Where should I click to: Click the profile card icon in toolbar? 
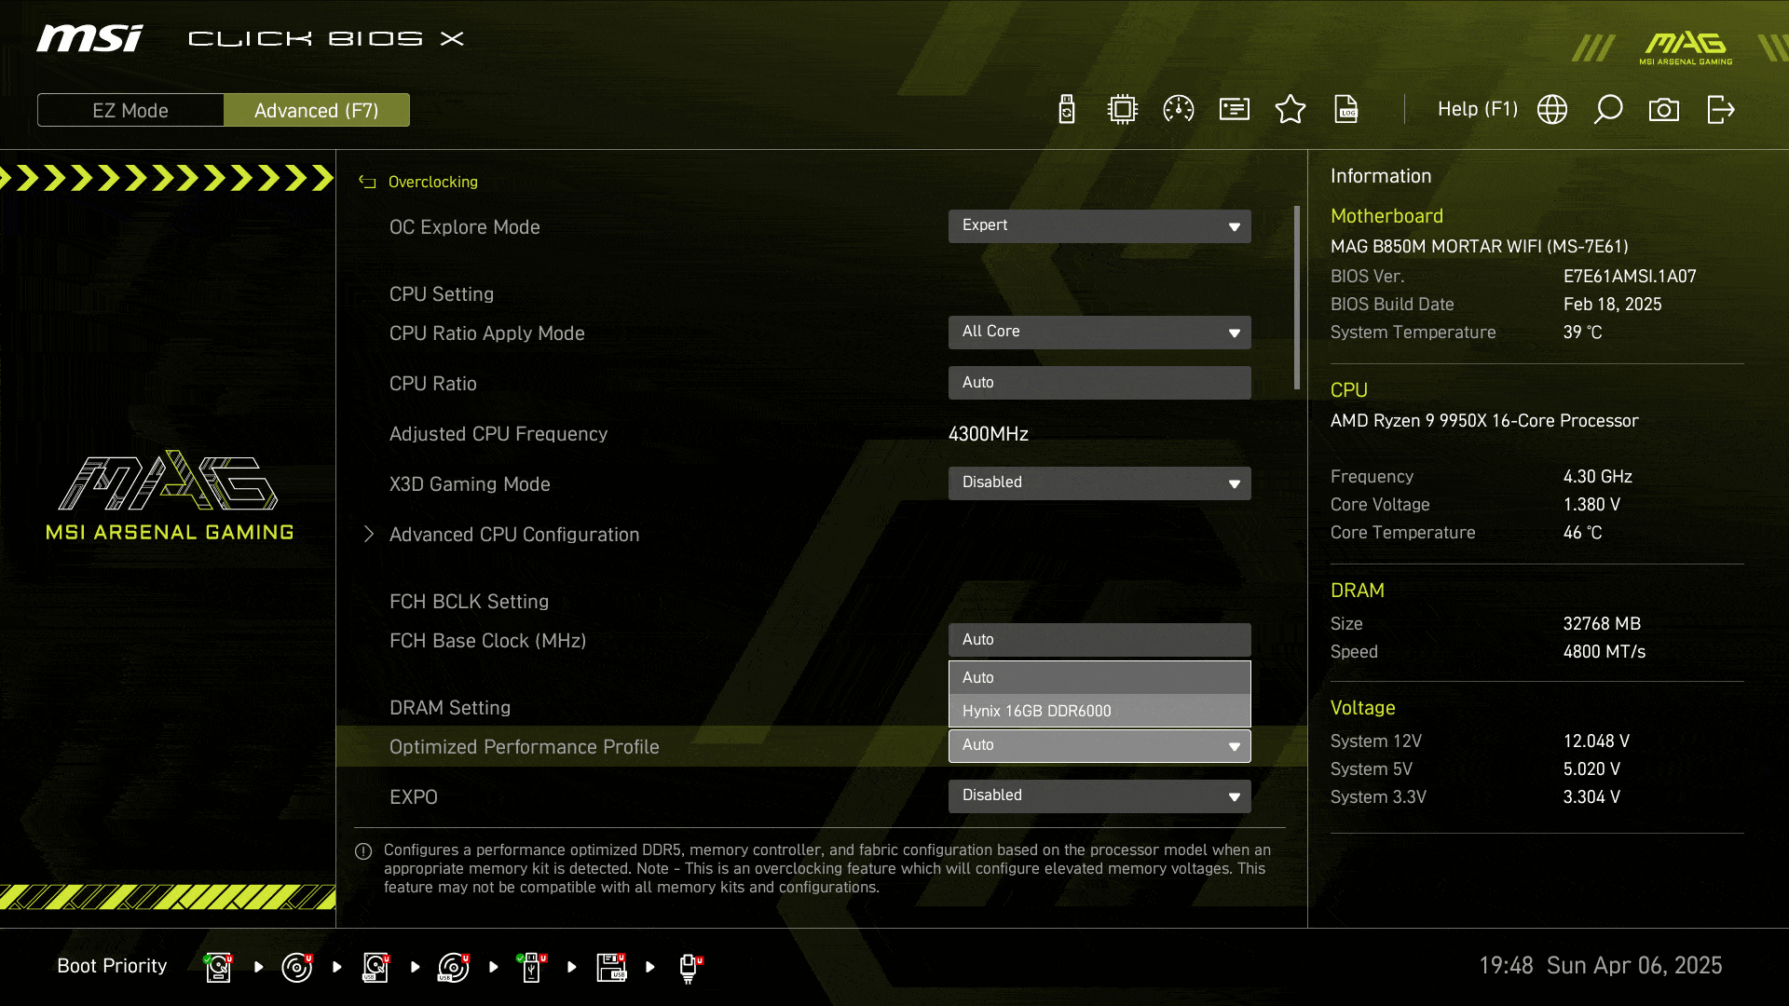coord(1235,110)
